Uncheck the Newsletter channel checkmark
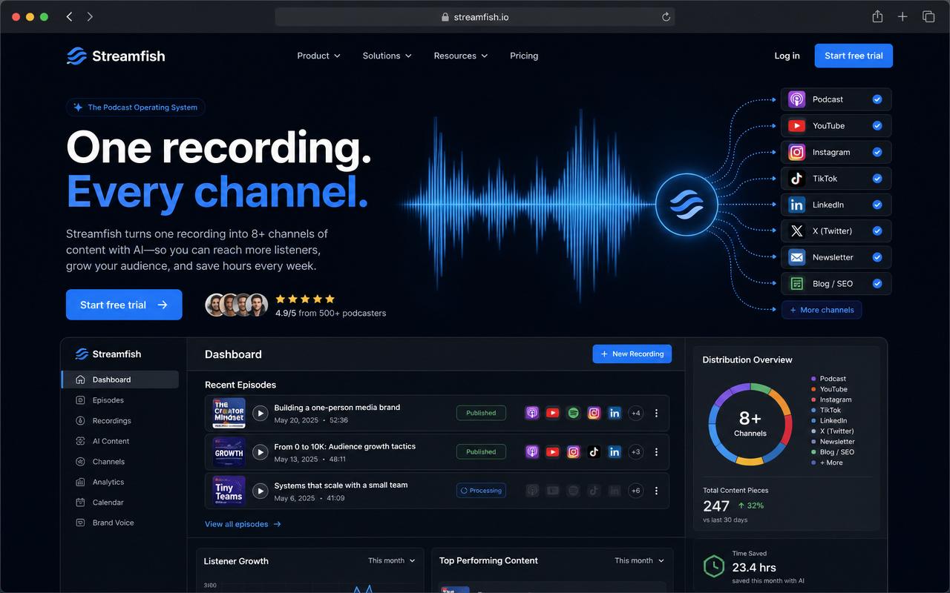 [877, 257]
